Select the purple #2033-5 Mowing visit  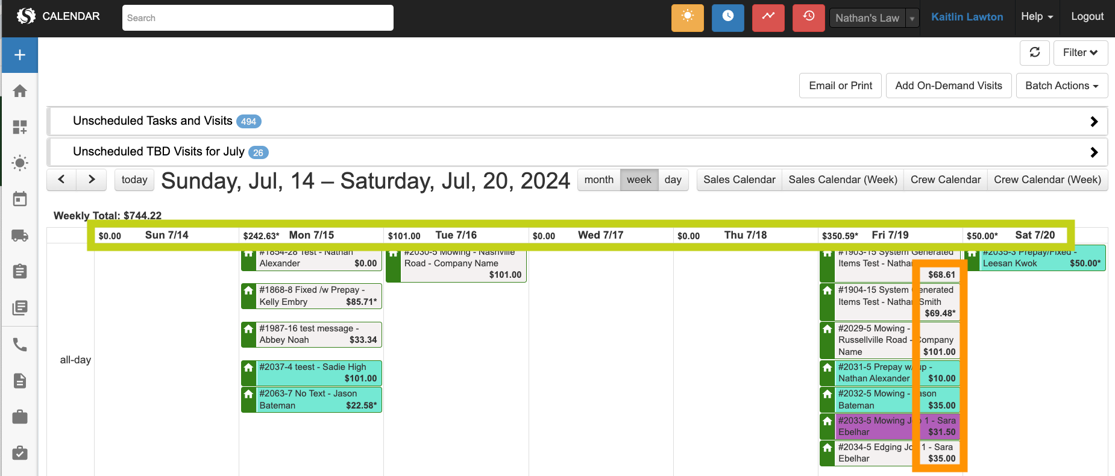tap(874, 426)
